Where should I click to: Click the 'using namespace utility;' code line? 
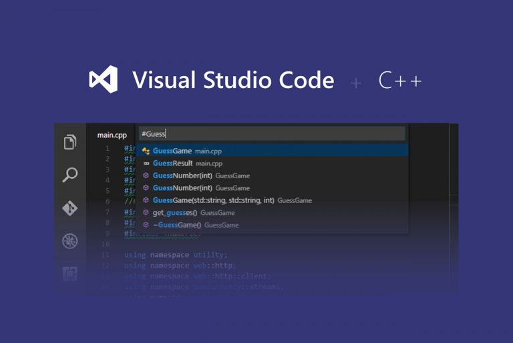(x=176, y=255)
